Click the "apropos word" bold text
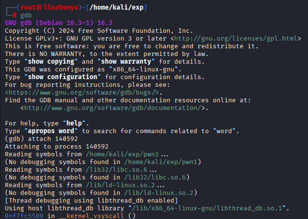Image resolution: width=308 pixels, height=219 pixels. click(51, 131)
